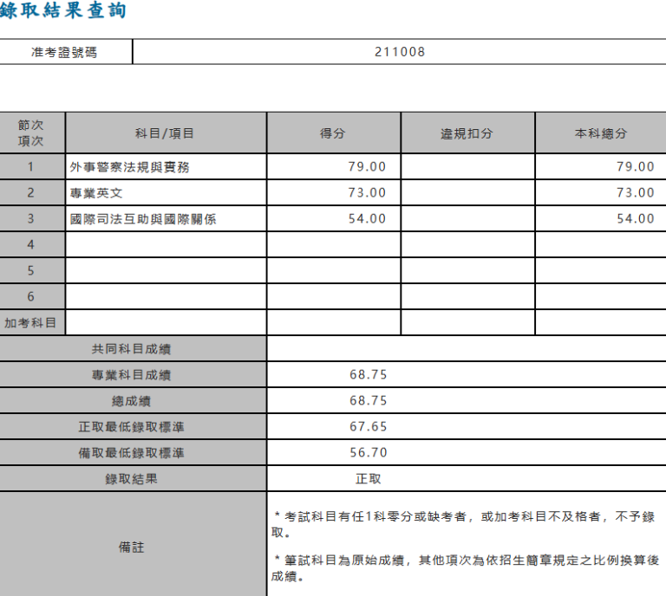Screen dimensions: 666x596
Task: Click the 違規扣分 column header
Action: click(x=467, y=133)
